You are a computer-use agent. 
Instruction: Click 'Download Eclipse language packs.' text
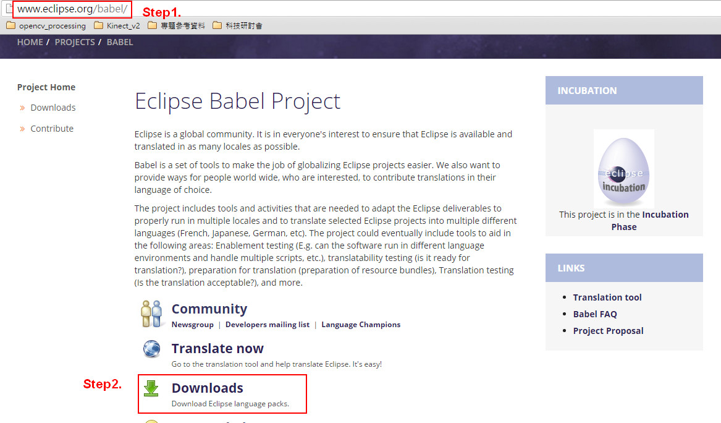click(230, 404)
